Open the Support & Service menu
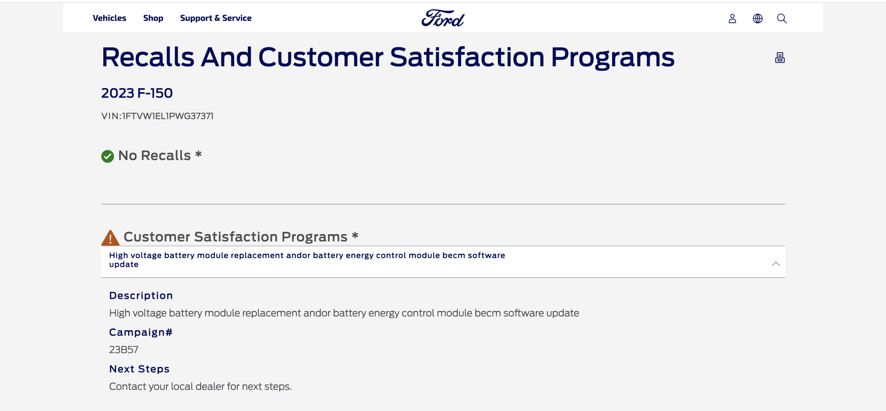The height and width of the screenshot is (411, 886). click(x=216, y=18)
